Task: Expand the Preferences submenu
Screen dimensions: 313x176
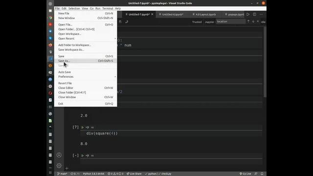Action: click(x=86, y=77)
